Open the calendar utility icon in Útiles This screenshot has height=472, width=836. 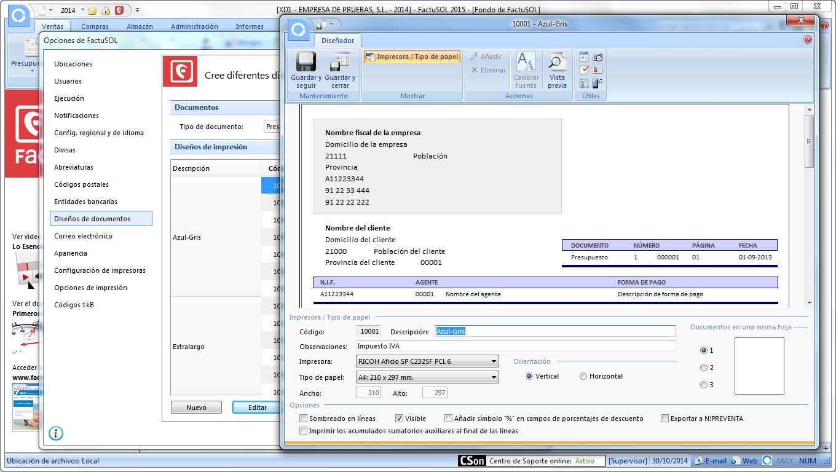(x=584, y=57)
